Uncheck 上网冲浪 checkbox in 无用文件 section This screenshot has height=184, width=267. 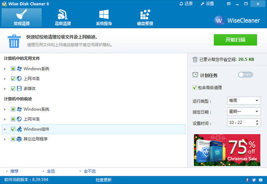[x=13, y=78]
